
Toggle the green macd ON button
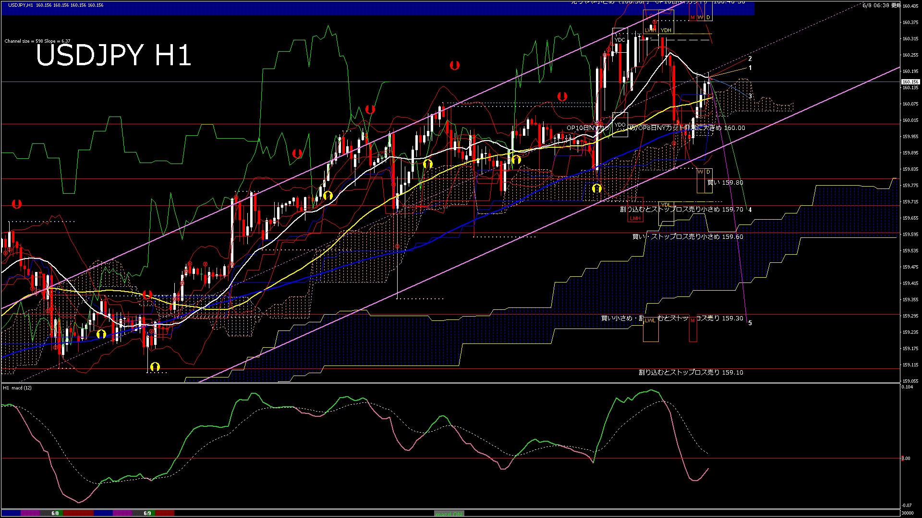click(x=449, y=514)
